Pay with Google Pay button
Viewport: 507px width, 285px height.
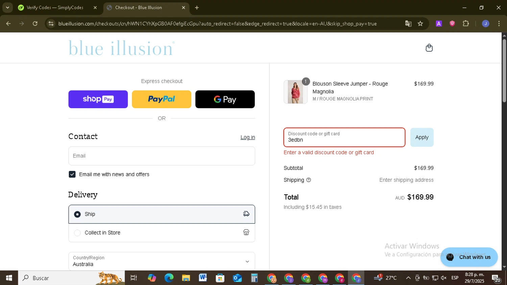tap(225, 99)
